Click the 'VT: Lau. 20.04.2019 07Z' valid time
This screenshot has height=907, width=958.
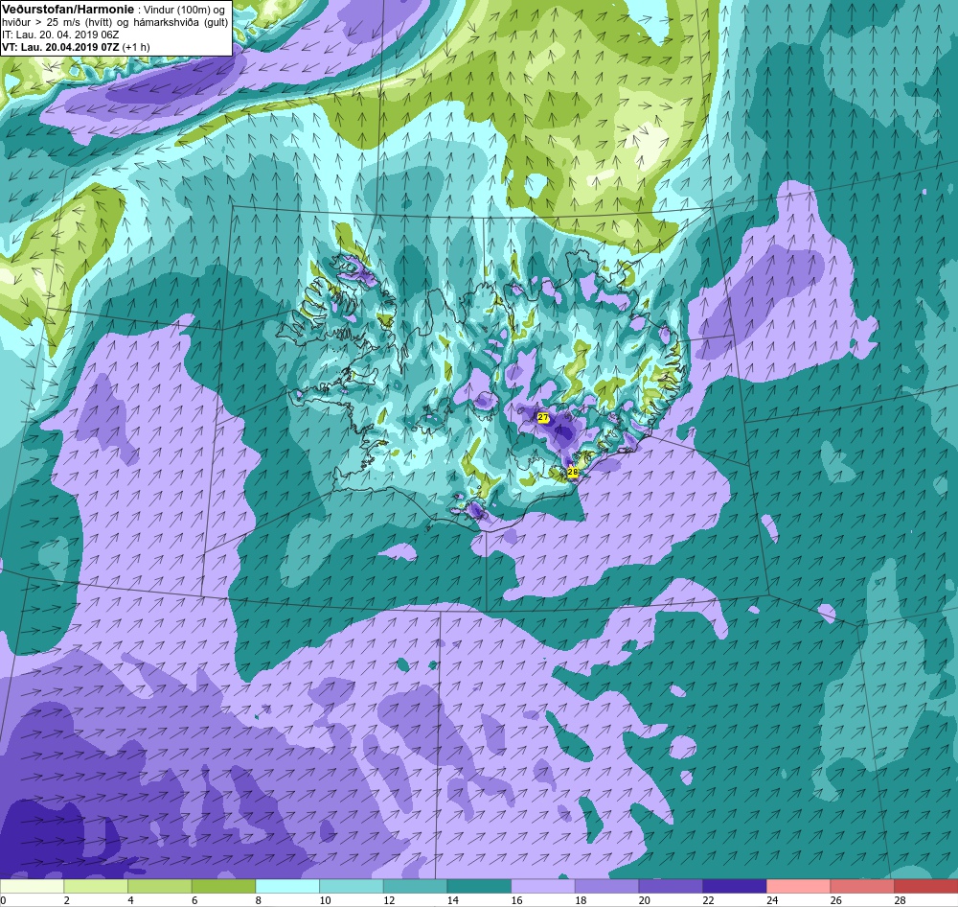tap(61, 46)
